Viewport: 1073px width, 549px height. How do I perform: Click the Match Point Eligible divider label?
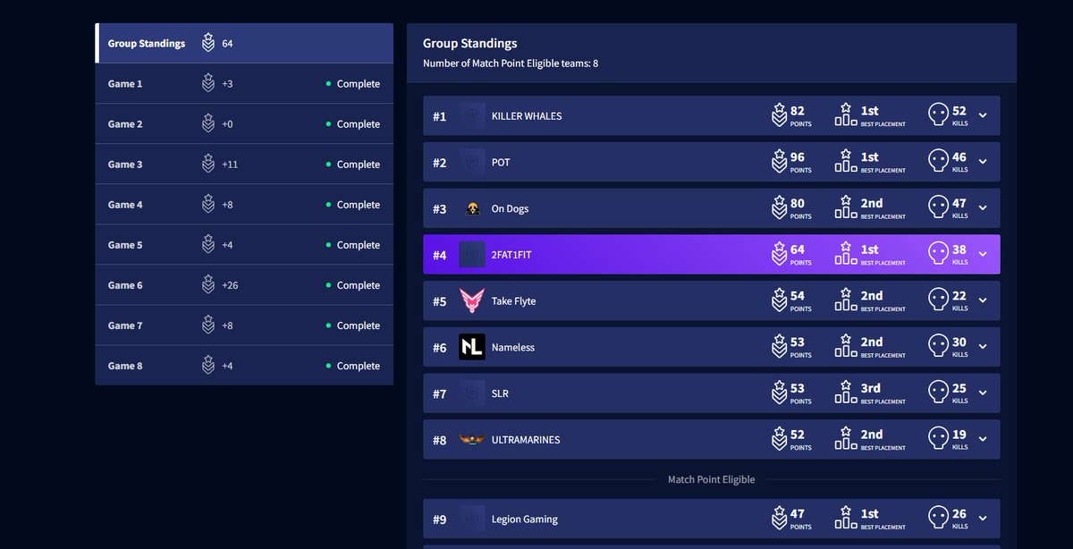[712, 479]
